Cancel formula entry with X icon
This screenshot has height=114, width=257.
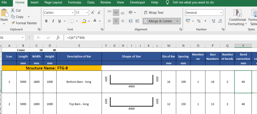point(38,38)
